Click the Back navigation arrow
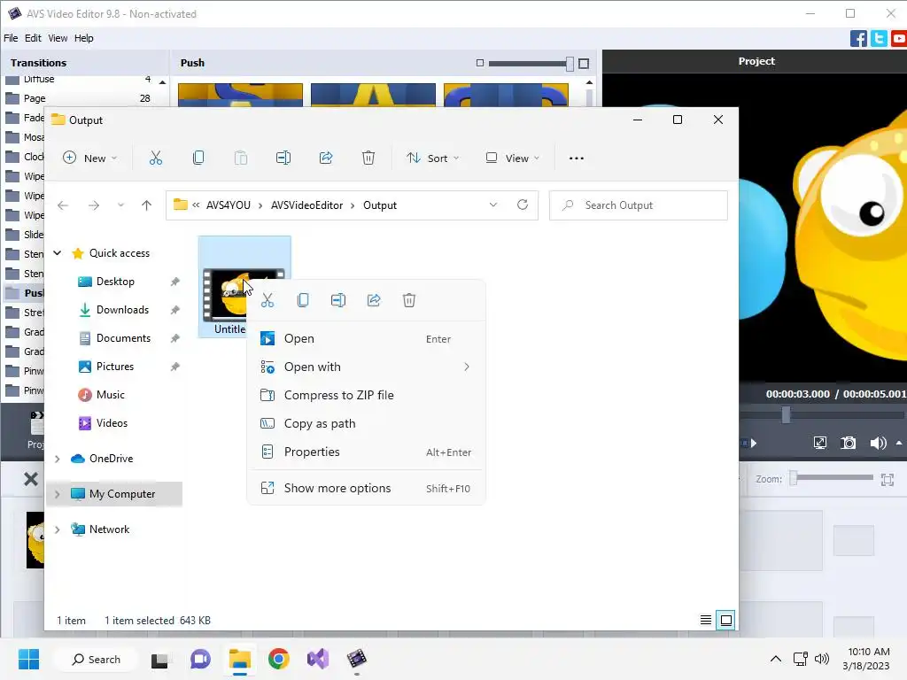 tap(63, 205)
